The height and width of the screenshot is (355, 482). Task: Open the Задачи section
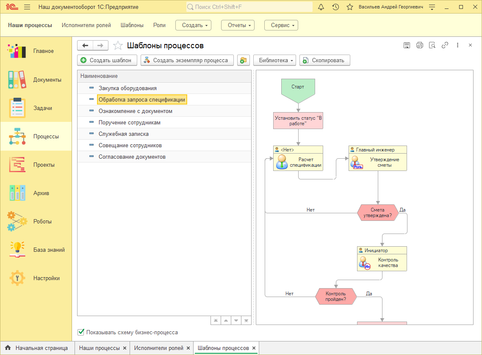[36, 108]
